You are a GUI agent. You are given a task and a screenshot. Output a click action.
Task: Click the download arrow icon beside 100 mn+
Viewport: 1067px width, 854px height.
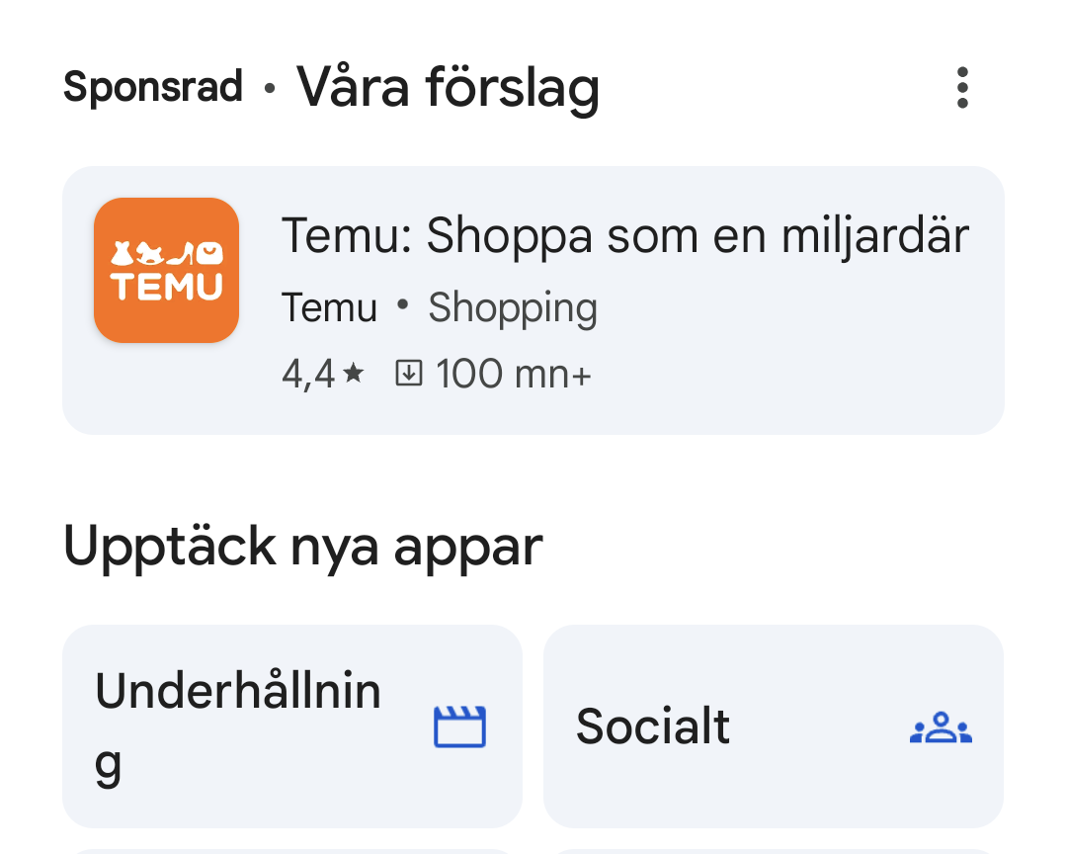pos(409,373)
